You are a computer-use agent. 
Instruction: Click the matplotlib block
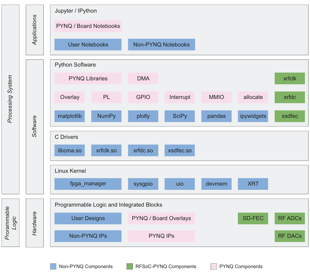[70, 116]
